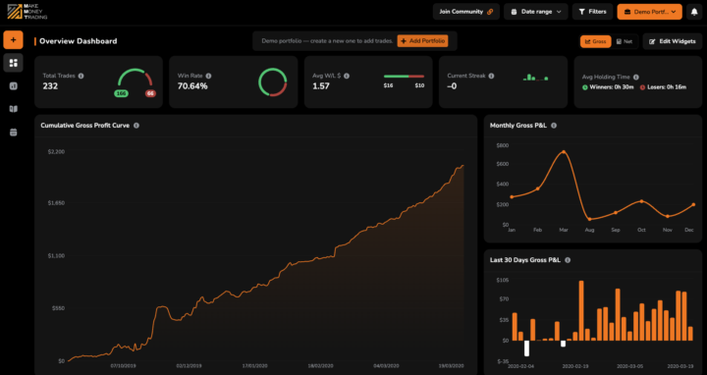Click the Jan data point on monthly chart
The height and width of the screenshot is (375, 707).
point(512,197)
